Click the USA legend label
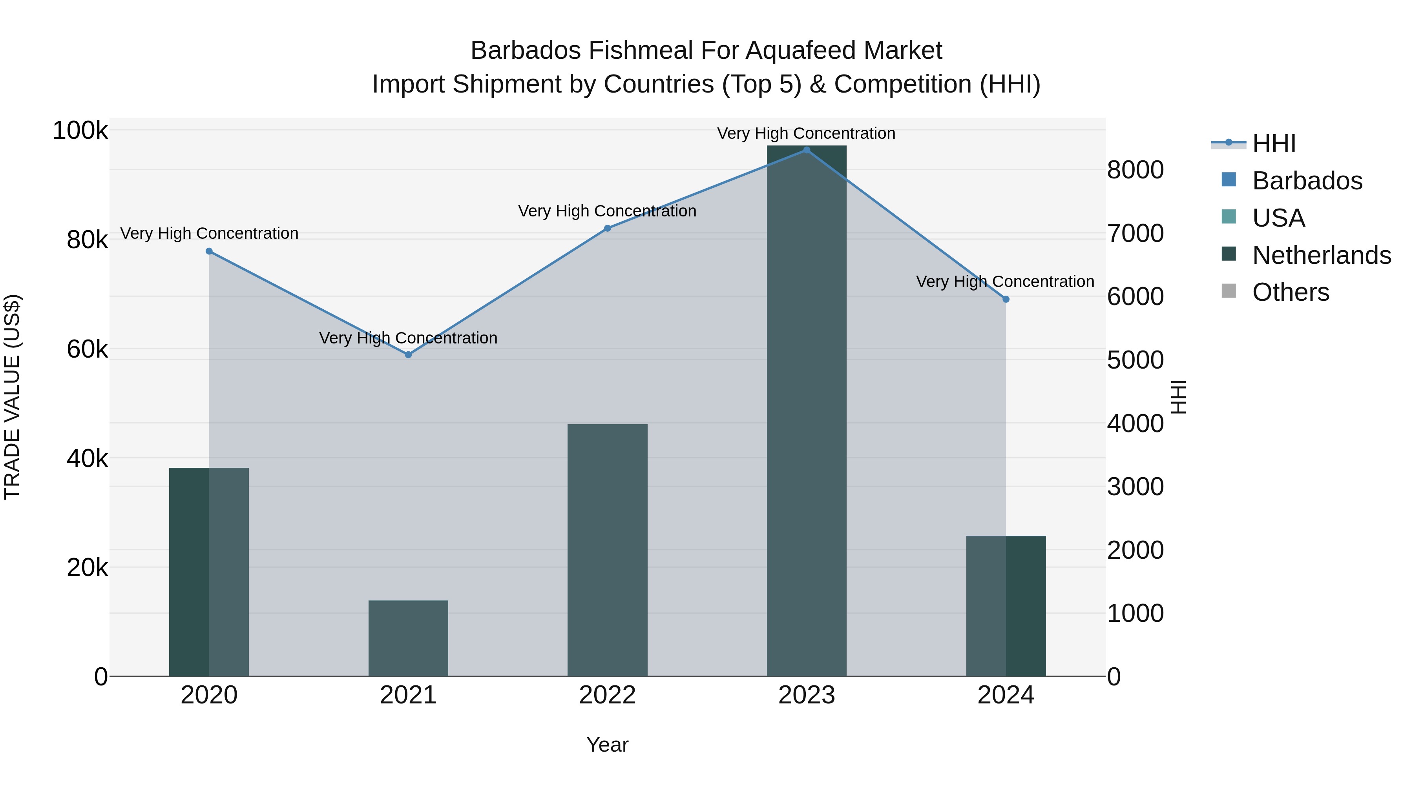The image size is (1413, 794). click(1279, 218)
